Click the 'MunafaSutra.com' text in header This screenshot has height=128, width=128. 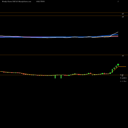pos(25,2)
